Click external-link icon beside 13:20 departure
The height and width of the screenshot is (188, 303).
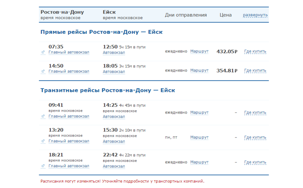[43, 141]
